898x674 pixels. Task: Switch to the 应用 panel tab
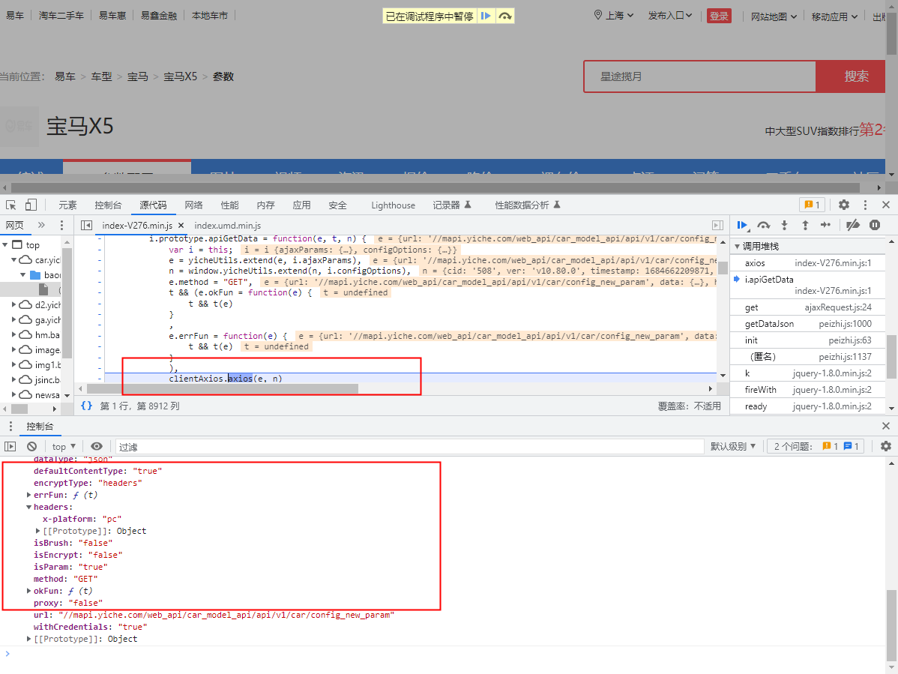[301, 205]
